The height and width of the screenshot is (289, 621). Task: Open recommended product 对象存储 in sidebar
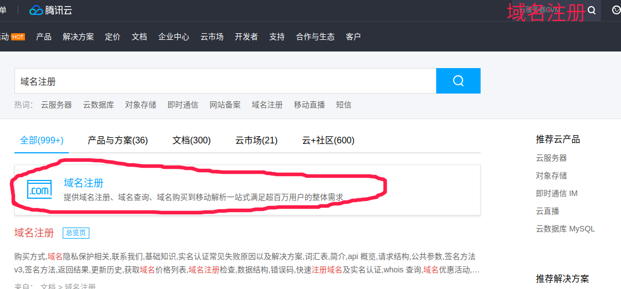[551, 176]
